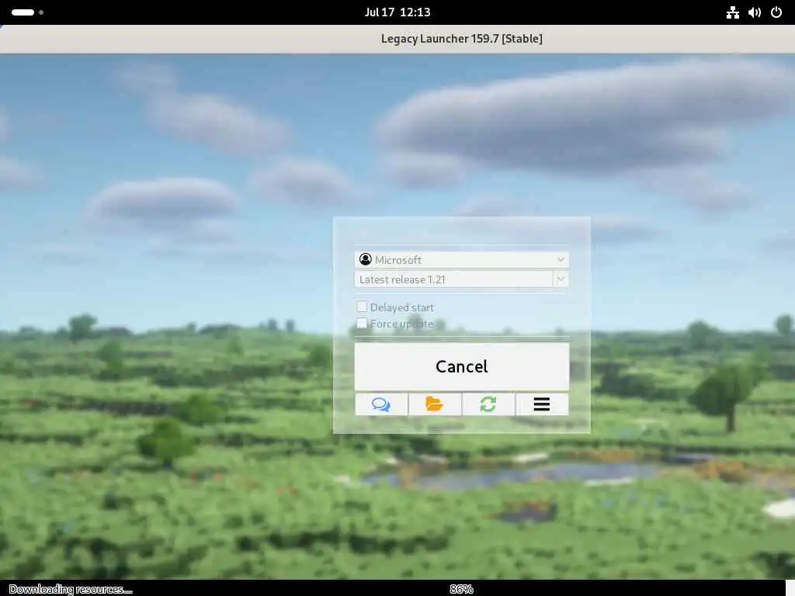The image size is (795, 596).
Task: Click the Downloading resources status text
Action: pyautogui.click(x=71, y=589)
